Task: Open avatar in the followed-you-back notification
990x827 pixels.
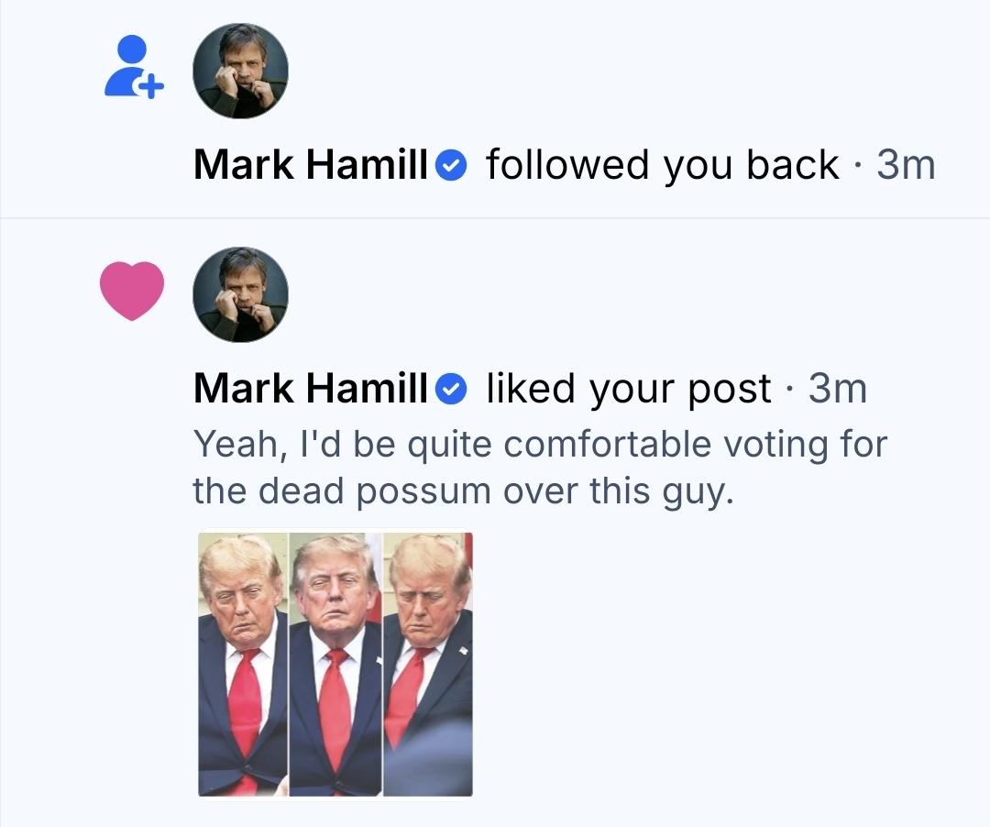Action: [240, 71]
